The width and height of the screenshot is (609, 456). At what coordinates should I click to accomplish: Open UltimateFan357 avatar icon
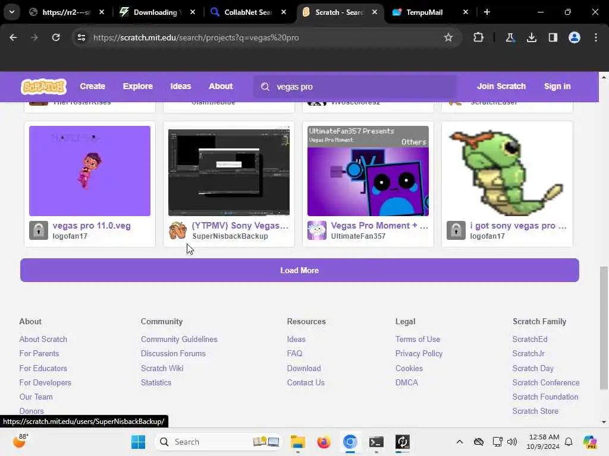click(x=317, y=230)
